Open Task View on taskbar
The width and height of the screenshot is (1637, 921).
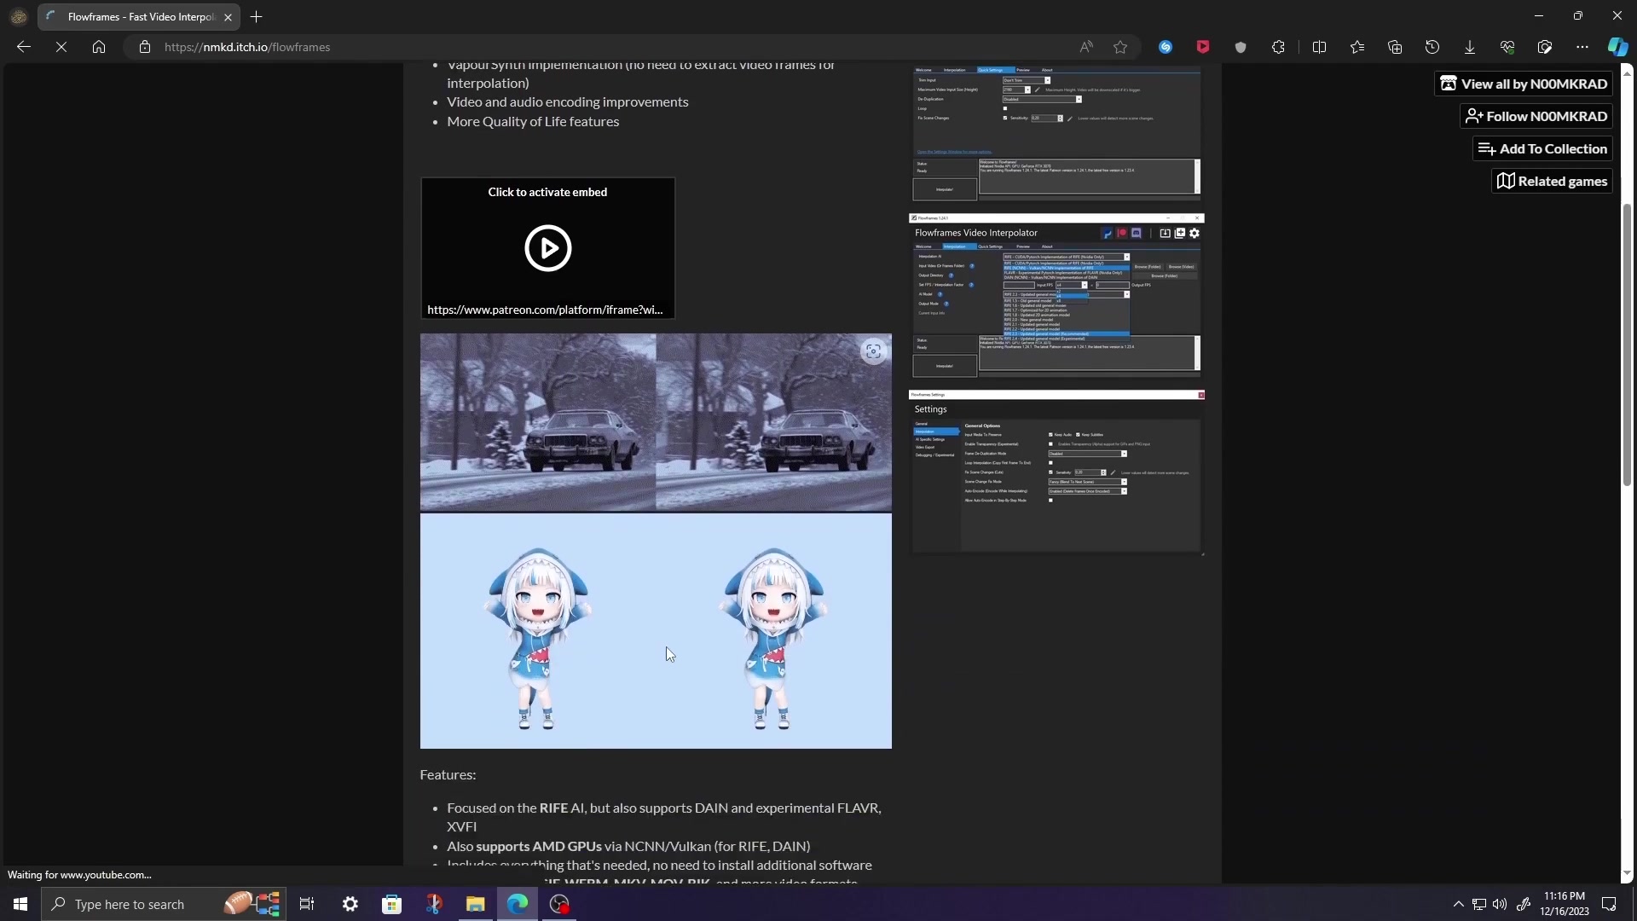pyautogui.click(x=307, y=904)
